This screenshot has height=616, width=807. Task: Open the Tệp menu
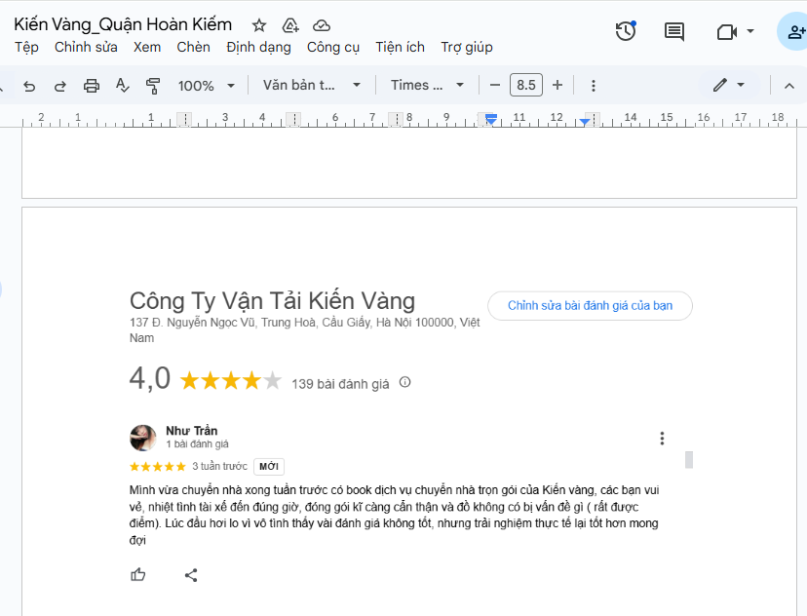tap(26, 47)
